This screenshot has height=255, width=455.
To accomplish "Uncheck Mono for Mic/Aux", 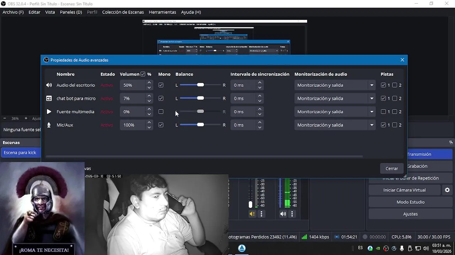I will pyautogui.click(x=161, y=125).
